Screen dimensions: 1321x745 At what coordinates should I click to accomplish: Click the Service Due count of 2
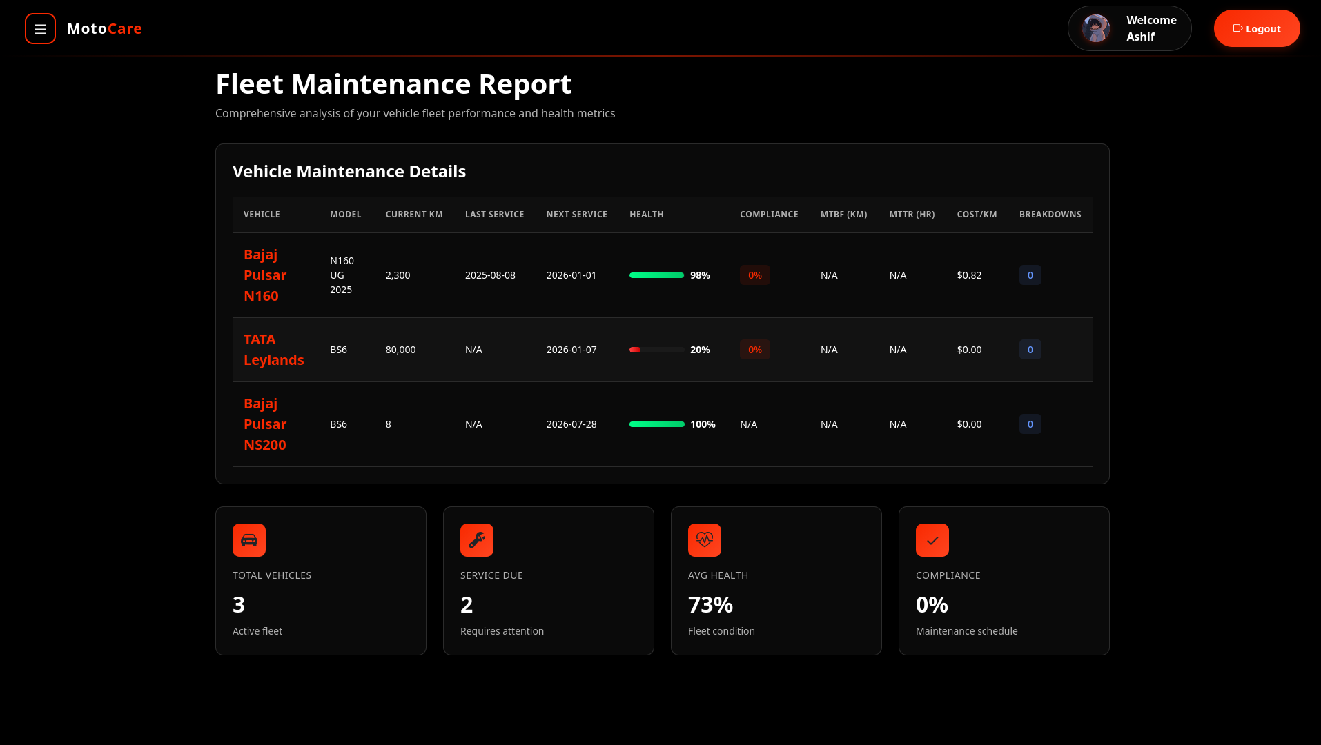tap(467, 605)
